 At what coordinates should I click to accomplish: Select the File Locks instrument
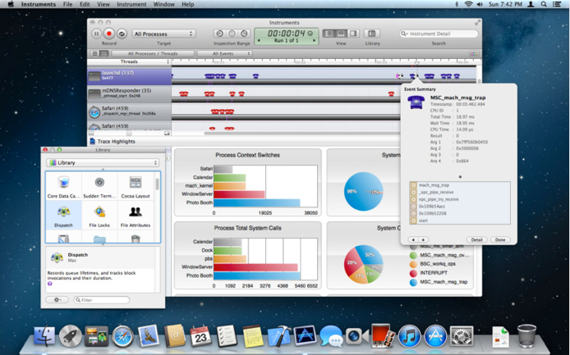click(x=99, y=216)
